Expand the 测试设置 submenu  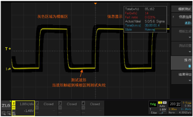tap(182, 48)
